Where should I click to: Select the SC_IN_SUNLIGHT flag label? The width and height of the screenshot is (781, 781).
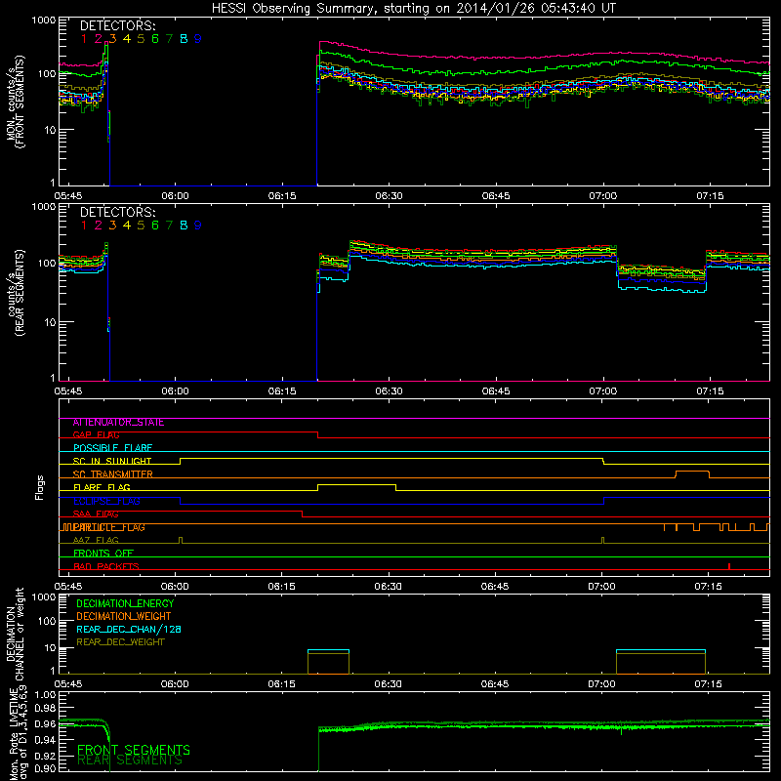click(x=112, y=461)
